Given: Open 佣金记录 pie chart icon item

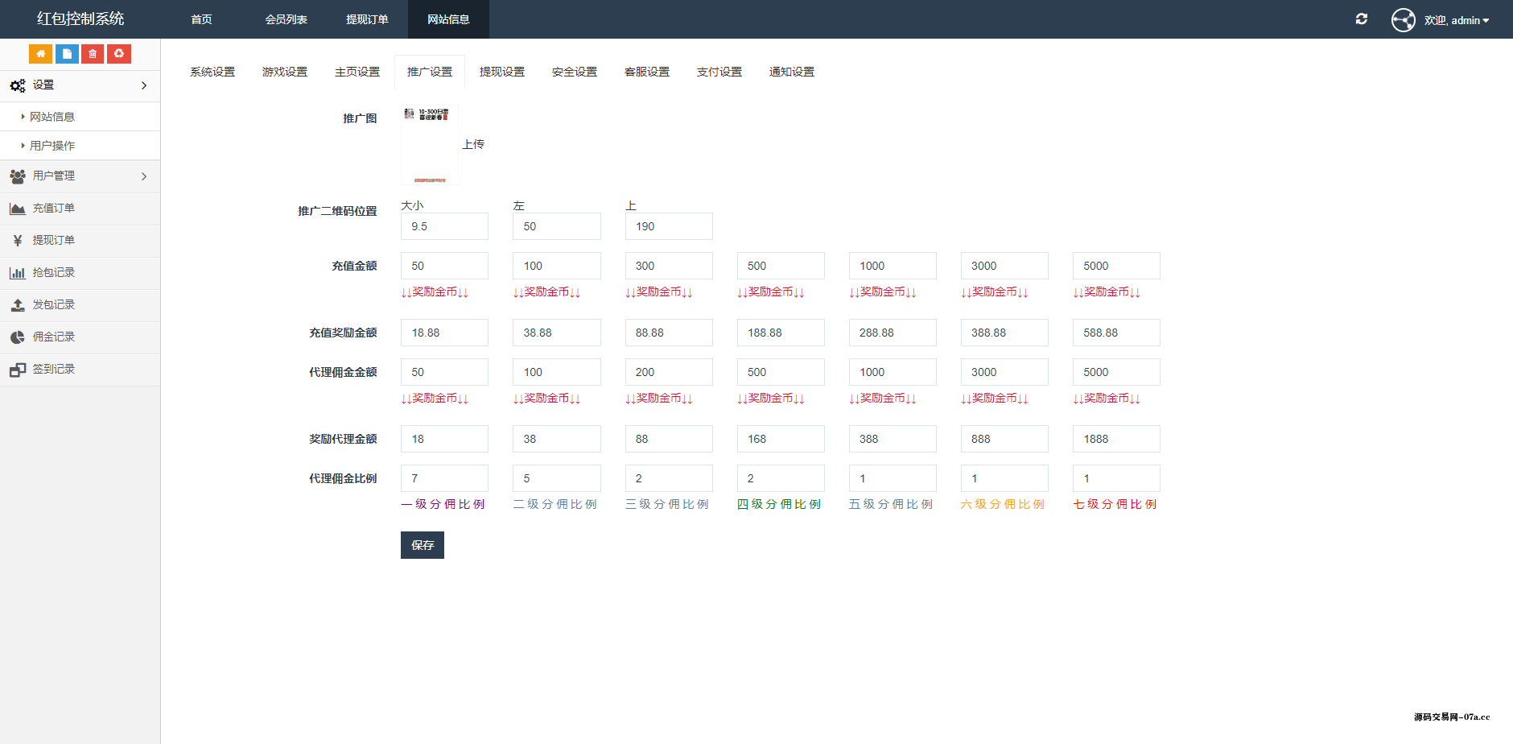Looking at the screenshot, I should pos(18,337).
